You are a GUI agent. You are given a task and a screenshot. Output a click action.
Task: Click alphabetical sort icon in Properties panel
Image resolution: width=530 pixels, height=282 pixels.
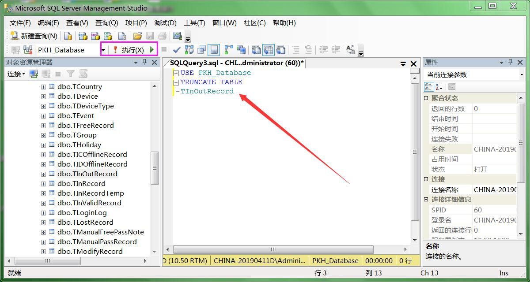tap(439, 87)
